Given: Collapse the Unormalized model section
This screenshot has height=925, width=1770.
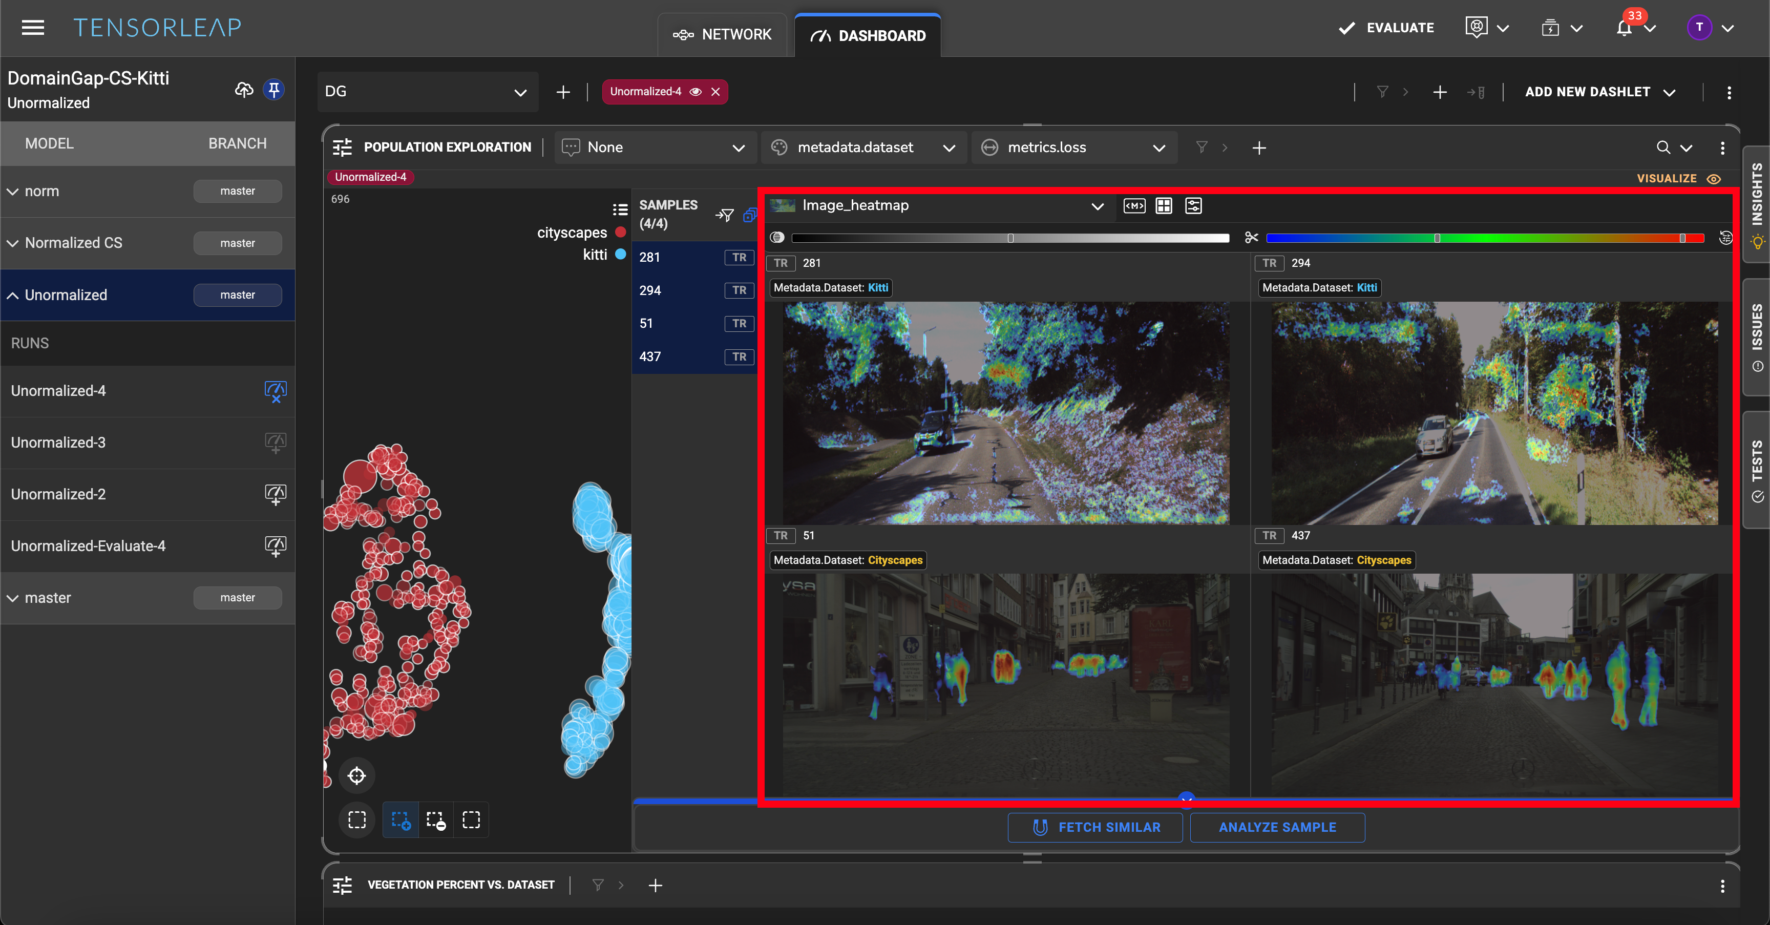Looking at the screenshot, I should tap(12, 296).
